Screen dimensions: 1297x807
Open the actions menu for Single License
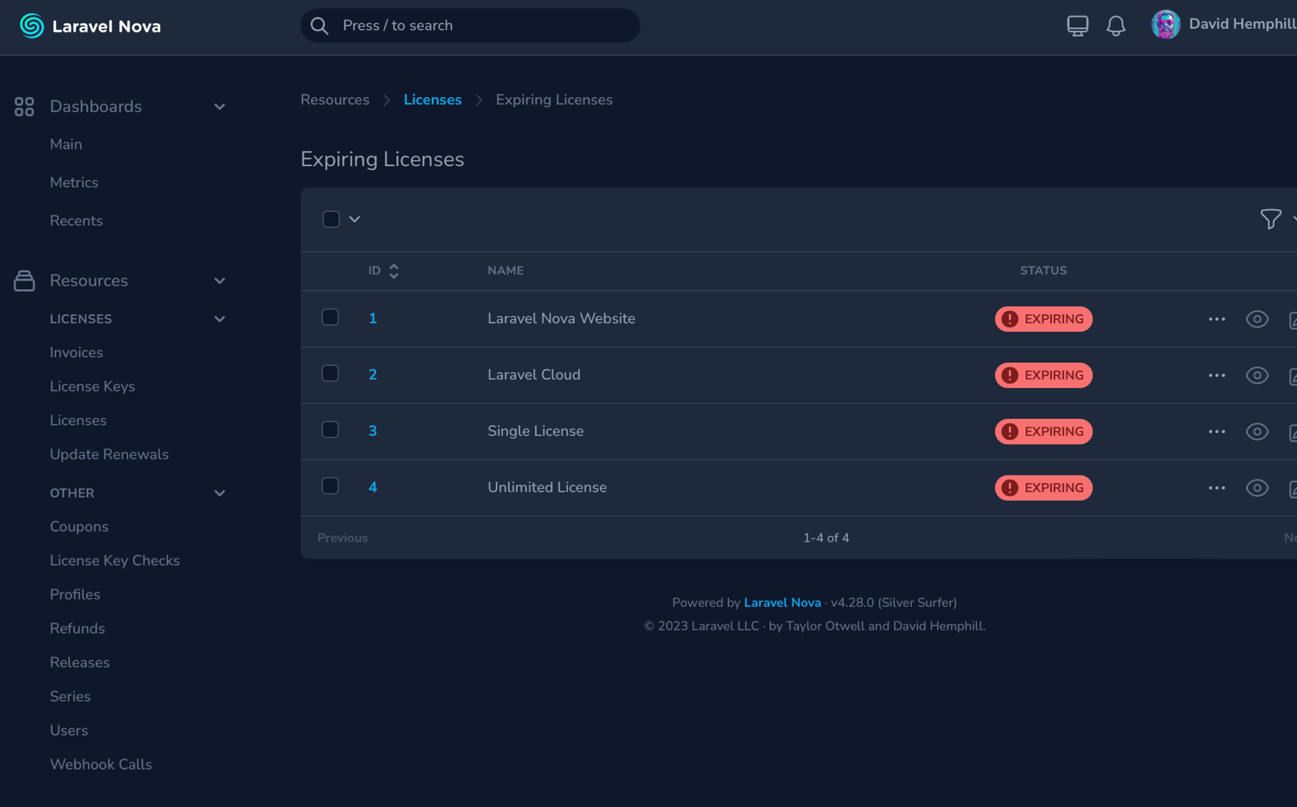[x=1216, y=431]
